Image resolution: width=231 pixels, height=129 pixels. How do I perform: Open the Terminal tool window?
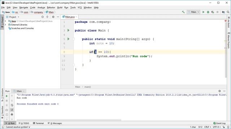tap(38, 123)
